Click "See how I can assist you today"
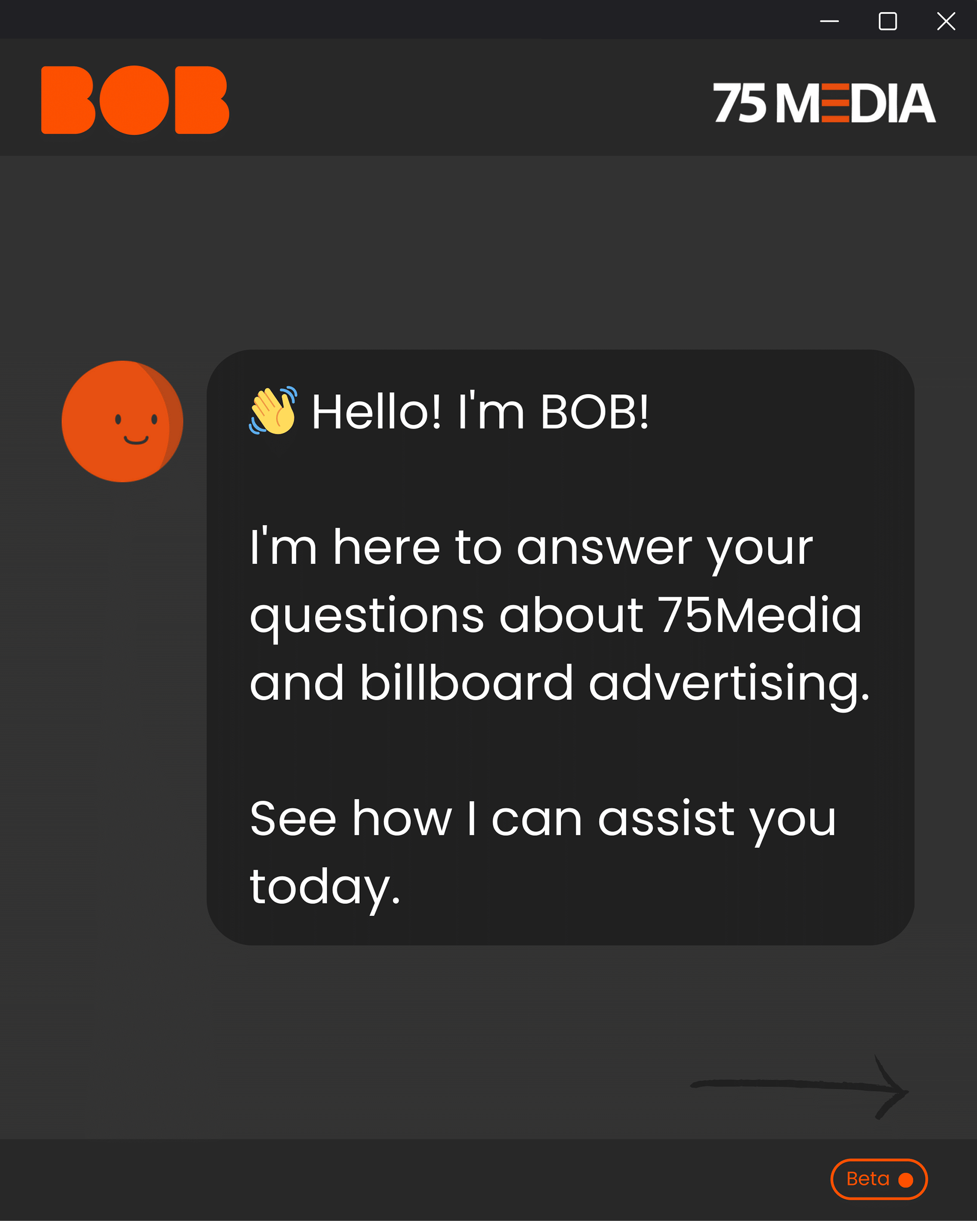This screenshot has width=977, height=1221. pos(542,852)
